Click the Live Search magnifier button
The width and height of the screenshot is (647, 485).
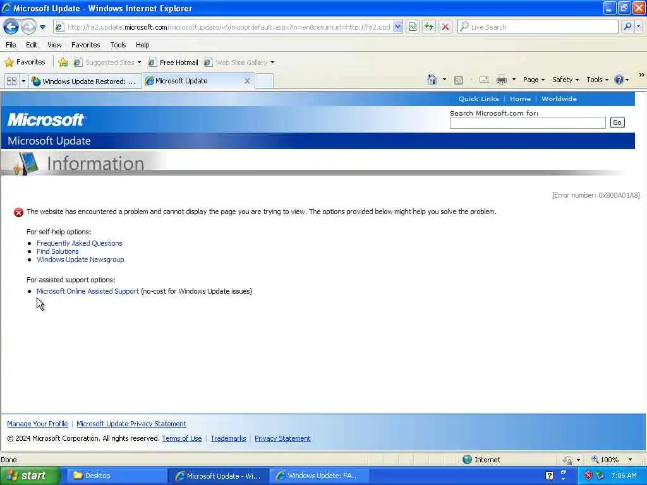[x=627, y=27]
